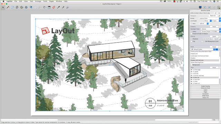Screen dimensions: 221x124
Task: Enable the Fog checkbox
Action: click(x=191, y=41)
